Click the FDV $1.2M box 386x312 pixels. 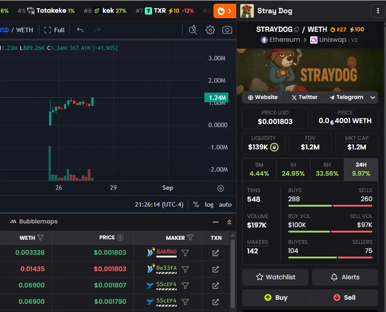point(310,144)
